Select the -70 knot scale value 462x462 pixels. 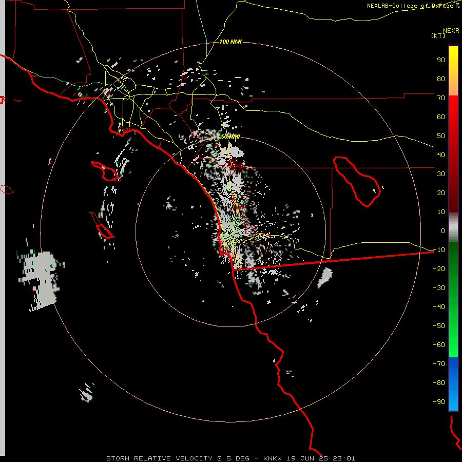439,364
